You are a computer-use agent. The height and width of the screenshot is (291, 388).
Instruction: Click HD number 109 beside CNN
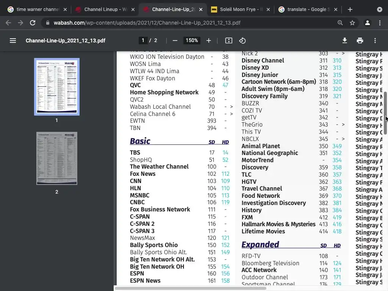tap(225, 181)
